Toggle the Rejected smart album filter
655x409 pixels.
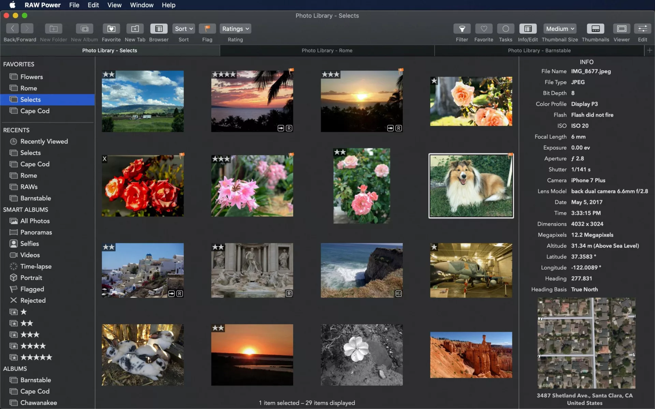pos(32,300)
